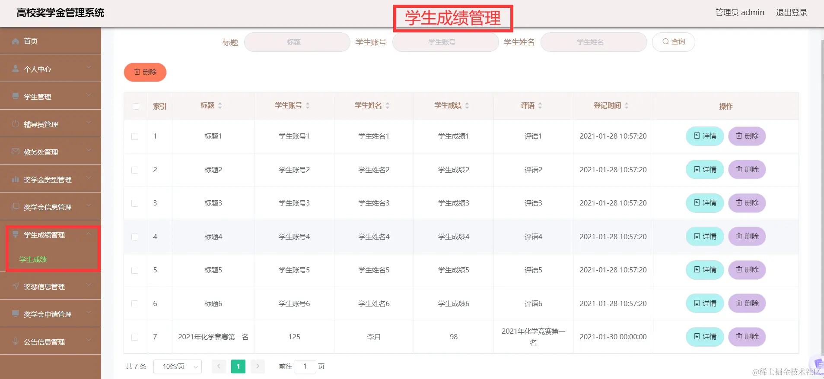The image size is (824, 379).
Task: Click the mail icon beside 教务处管理
Action: tap(16, 152)
